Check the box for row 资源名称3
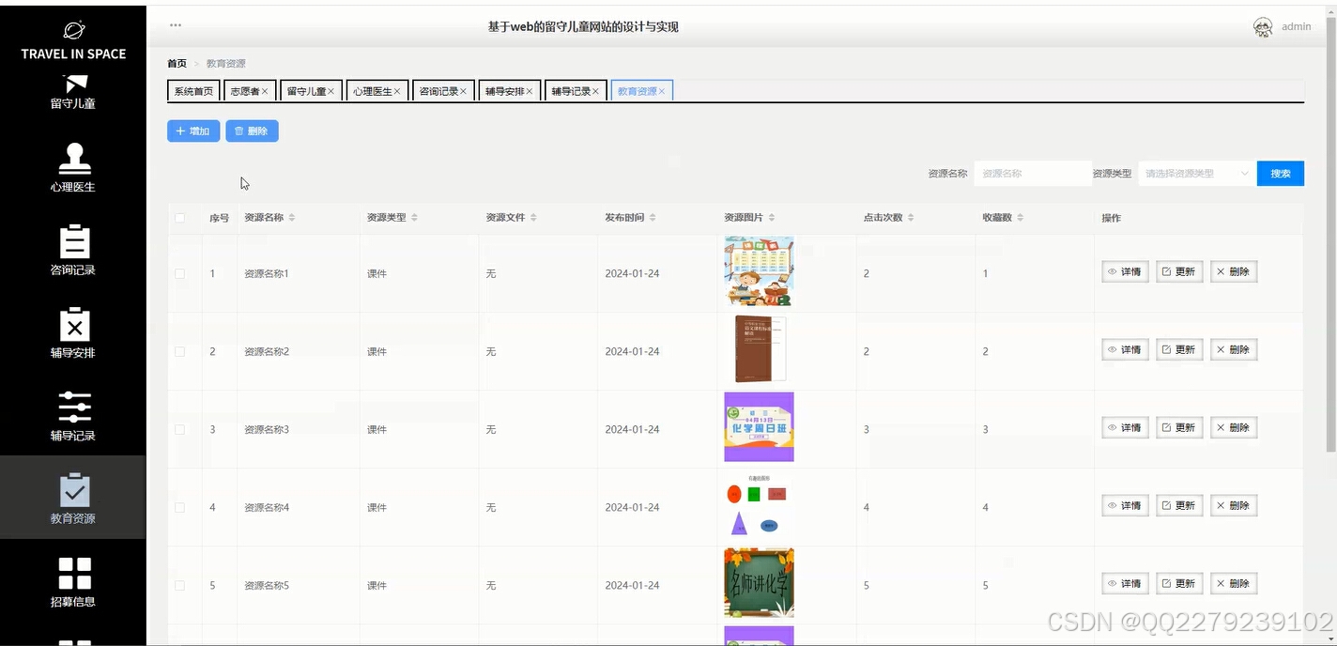This screenshot has height=646, width=1337. pos(180,429)
